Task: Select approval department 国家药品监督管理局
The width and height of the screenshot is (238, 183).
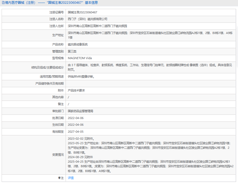Action: pos(80,111)
